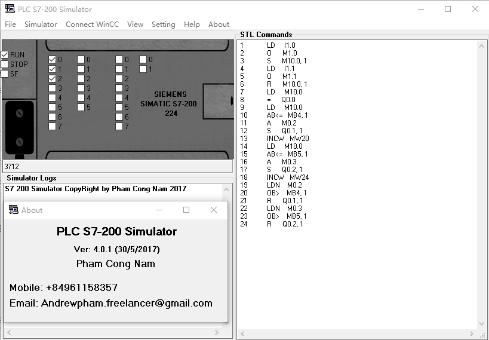Open the Simulator menu
Screen dimensions: 489x340
click(x=41, y=24)
